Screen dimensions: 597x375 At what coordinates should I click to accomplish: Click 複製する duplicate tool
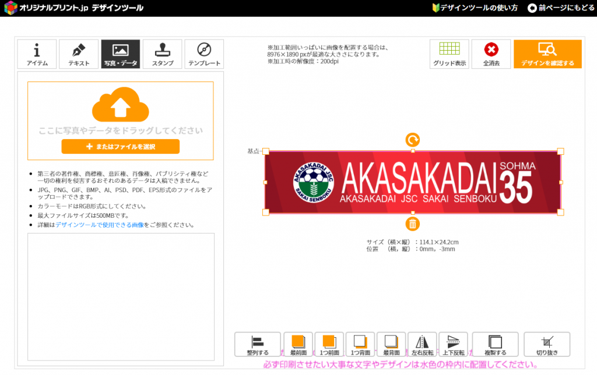tap(496, 345)
